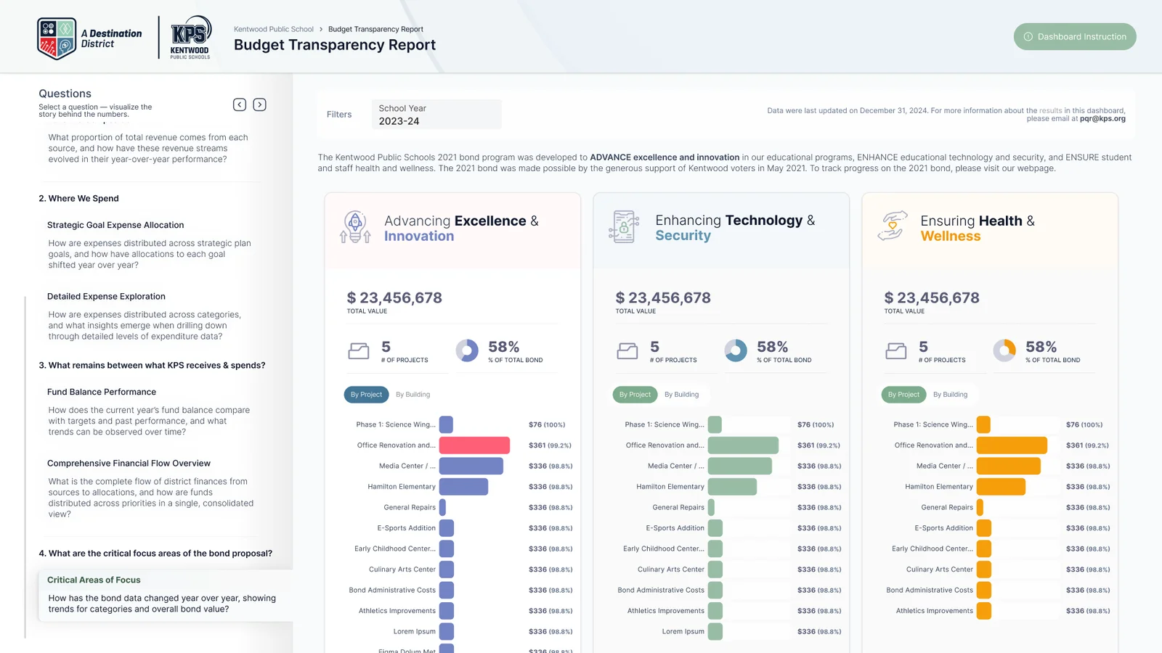Email pqr@kps.org link
The image size is (1162, 653).
pos(1102,118)
